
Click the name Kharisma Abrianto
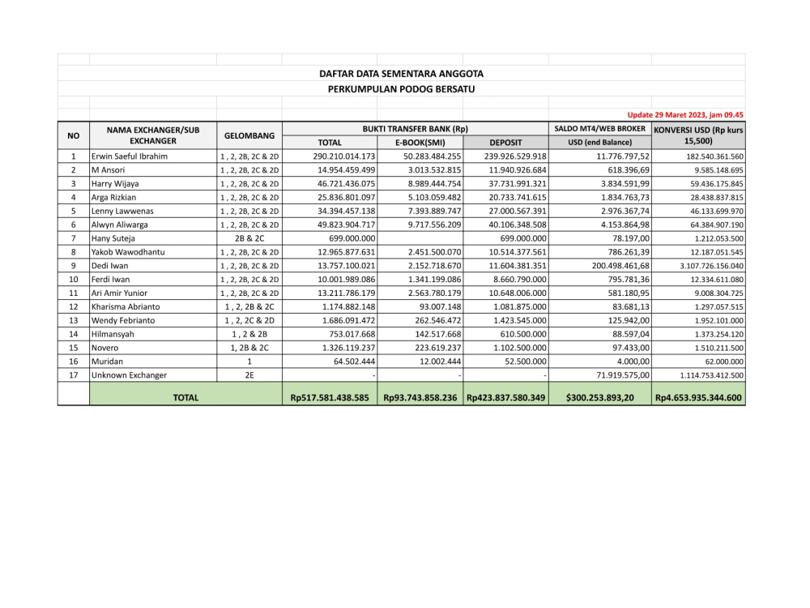[126, 306]
